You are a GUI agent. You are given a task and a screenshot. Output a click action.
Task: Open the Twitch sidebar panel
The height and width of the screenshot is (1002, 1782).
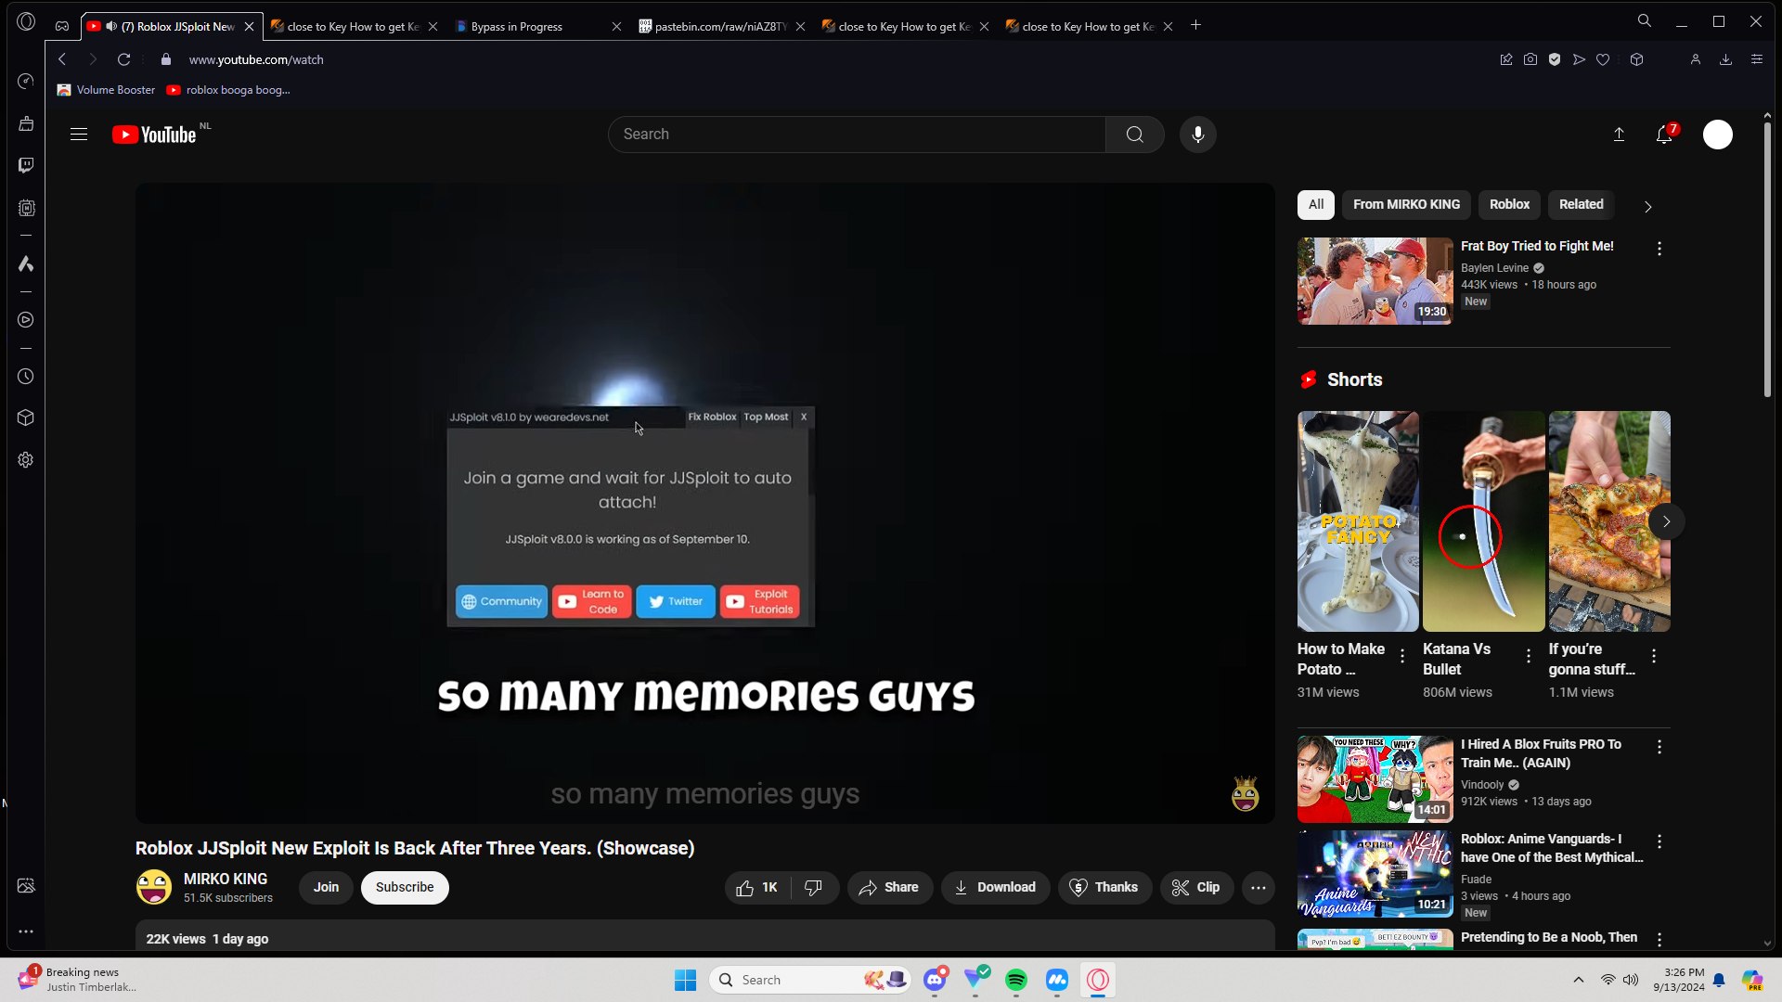point(26,165)
